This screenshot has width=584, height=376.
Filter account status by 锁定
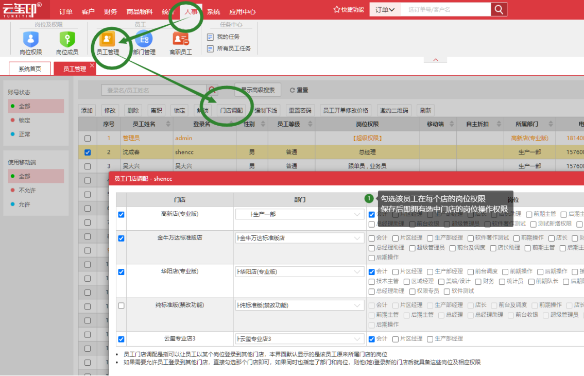[x=36, y=121]
